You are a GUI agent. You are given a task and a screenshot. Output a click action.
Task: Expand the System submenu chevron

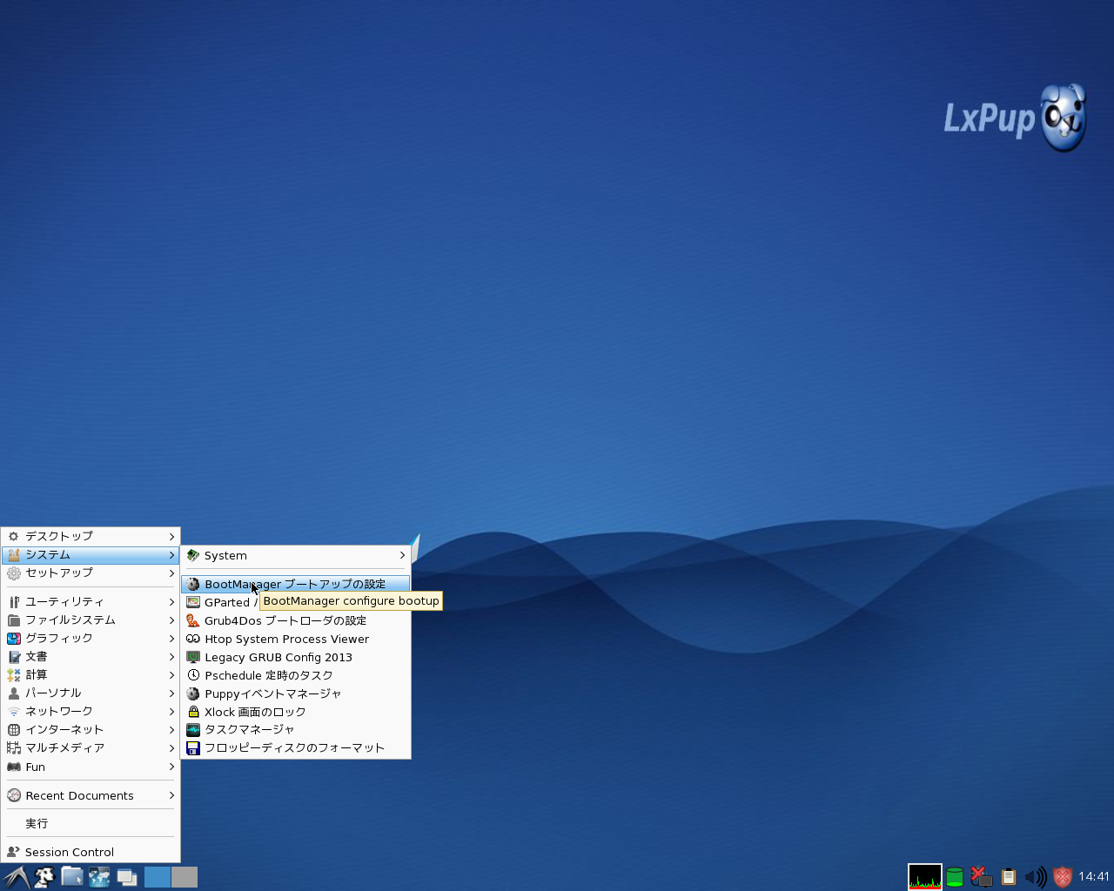coord(401,555)
